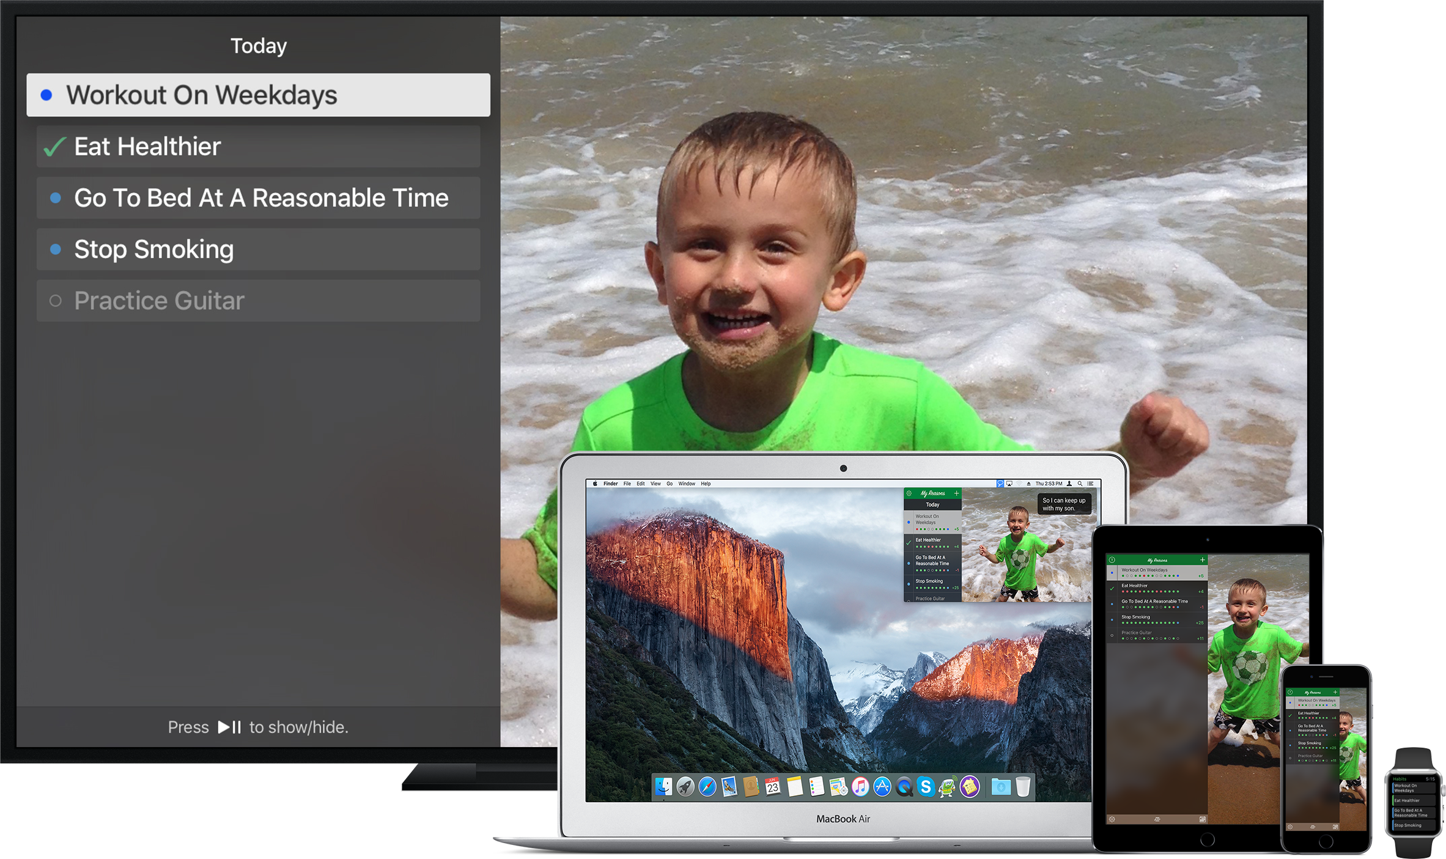This screenshot has width=1446, height=859.
Task: Open the Apple menu
Action: point(594,484)
